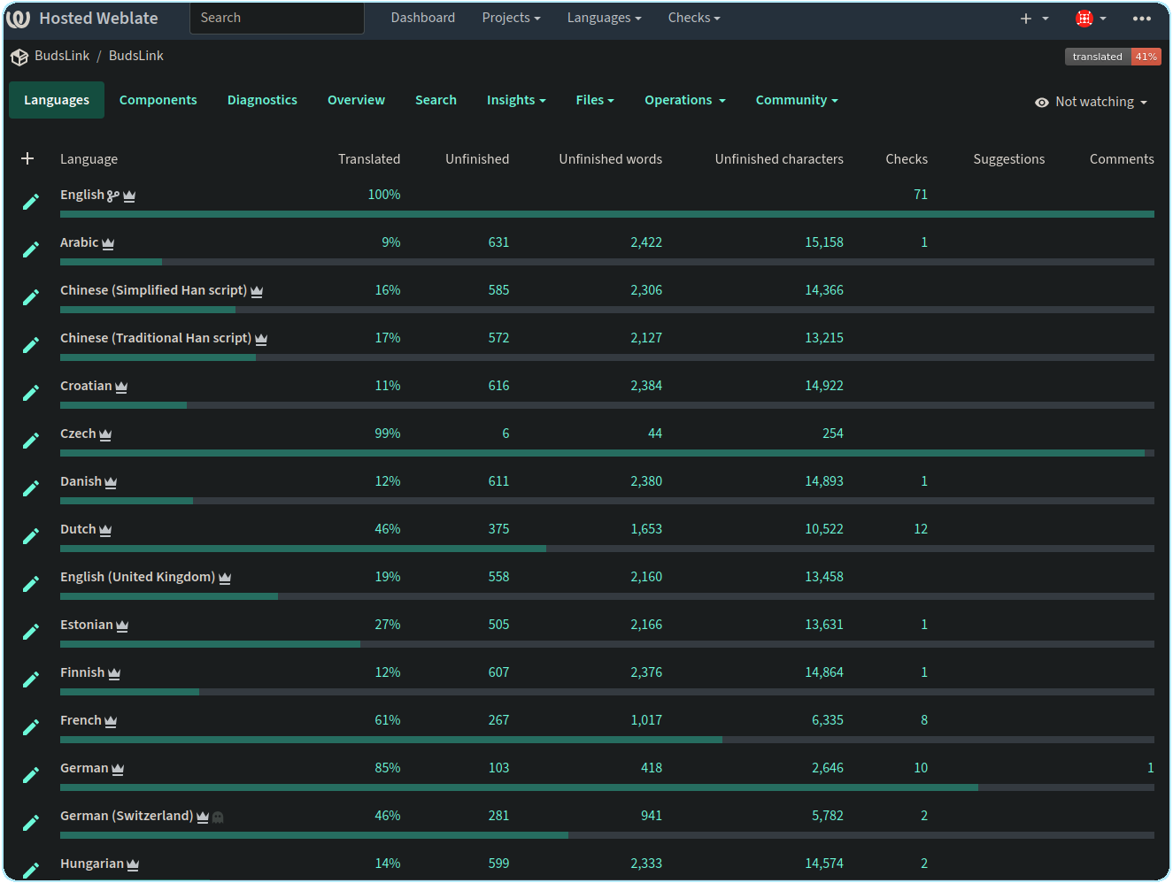Viewport: 1173px width, 883px height.
Task: Sort by the Unfinished words column header
Action: [610, 159]
